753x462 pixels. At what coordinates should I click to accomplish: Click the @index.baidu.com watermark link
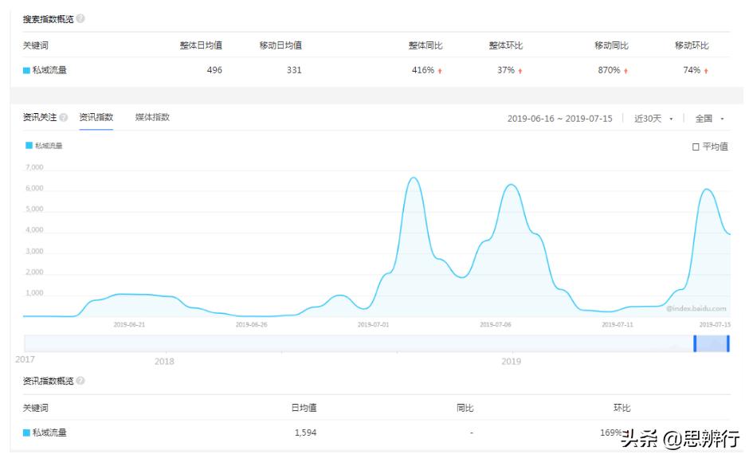pyautogui.click(x=696, y=307)
